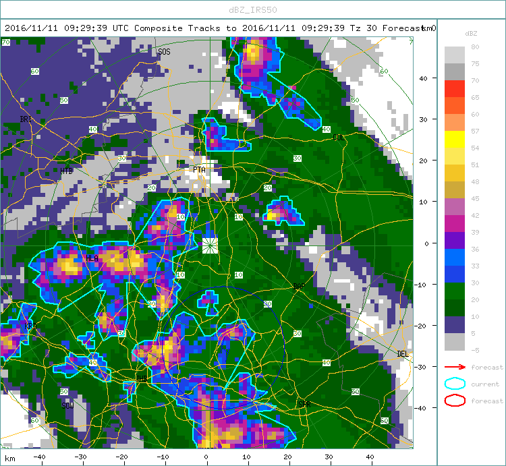Click the 51 value on the color scale
This screenshot has height=466, width=506.
click(x=475, y=165)
